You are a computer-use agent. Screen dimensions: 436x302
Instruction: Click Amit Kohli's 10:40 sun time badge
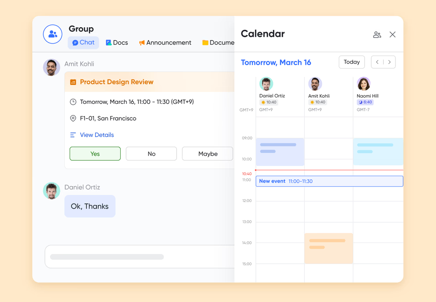pos(318,102)
